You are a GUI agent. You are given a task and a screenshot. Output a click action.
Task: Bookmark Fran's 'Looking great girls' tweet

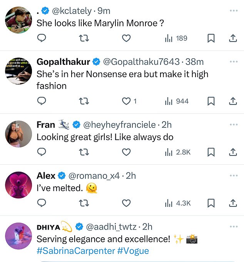point(211,152)
